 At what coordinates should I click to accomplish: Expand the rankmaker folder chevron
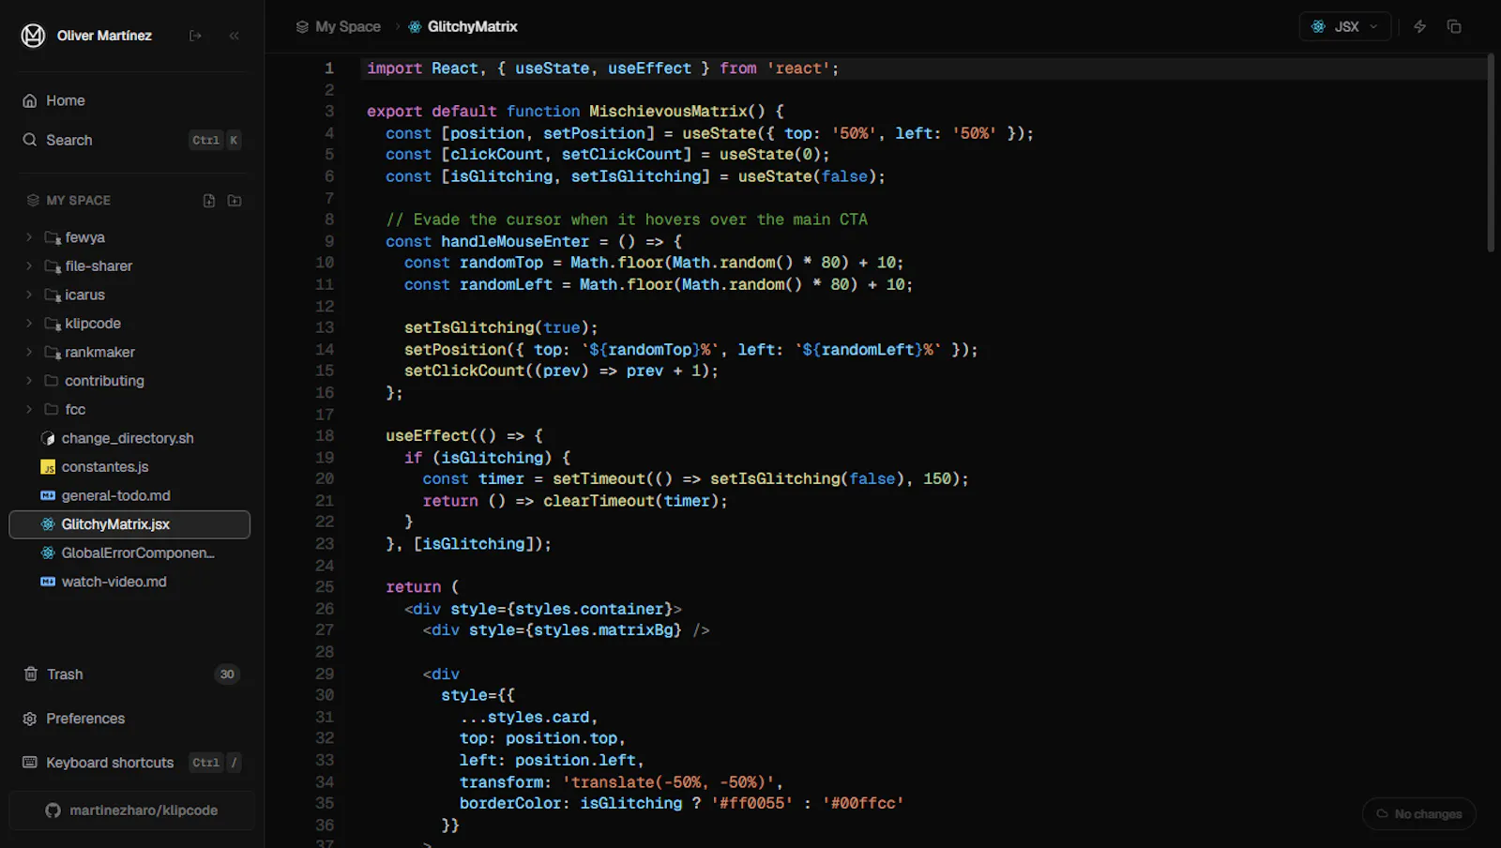click(29, 352)
